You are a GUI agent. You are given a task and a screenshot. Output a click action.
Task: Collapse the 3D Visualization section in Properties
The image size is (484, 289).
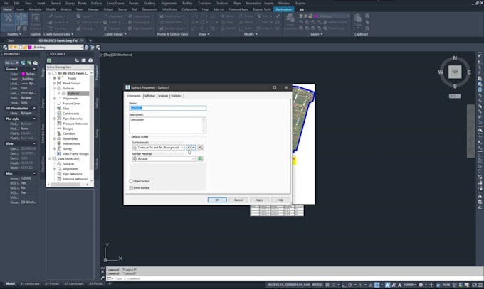(34, 109)
